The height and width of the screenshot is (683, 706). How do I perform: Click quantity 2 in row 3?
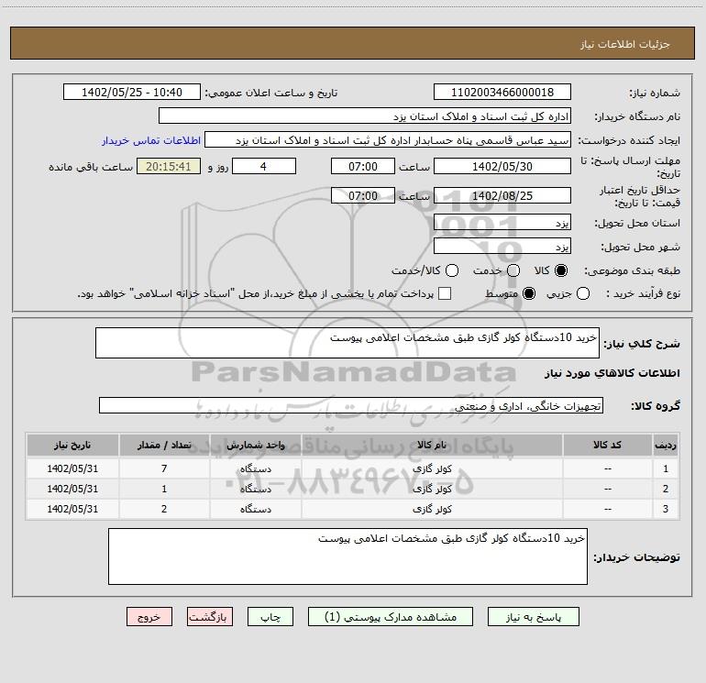[164, 509]
